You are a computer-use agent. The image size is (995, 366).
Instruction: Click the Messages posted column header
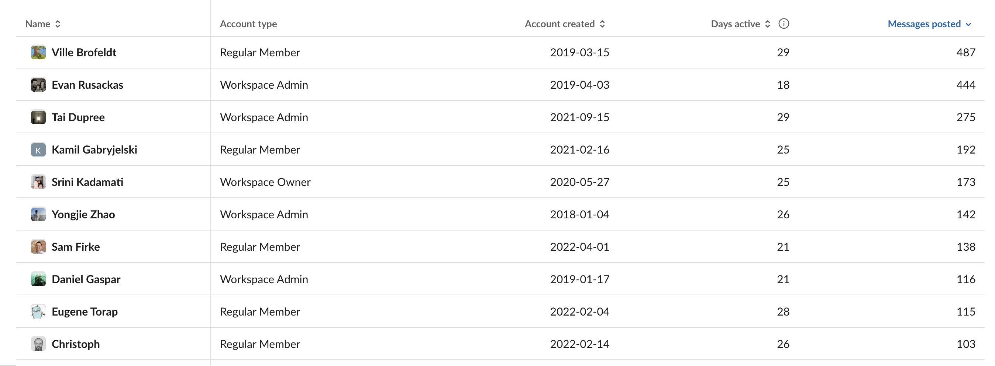point(924,24)
